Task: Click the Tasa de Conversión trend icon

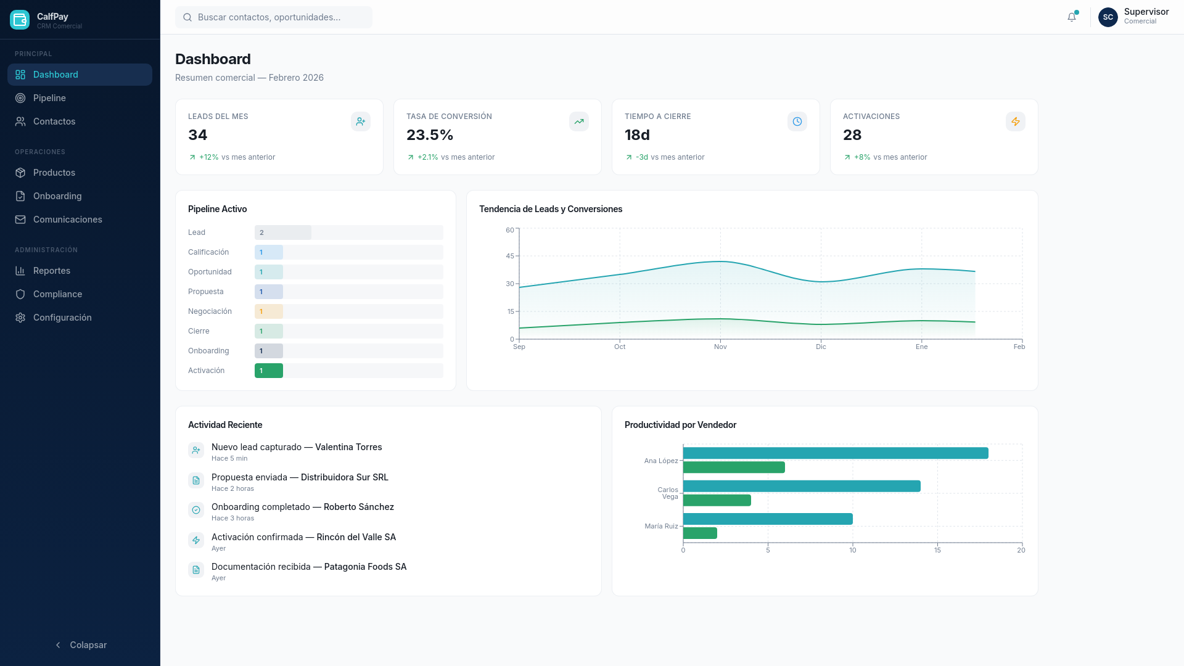Action: [579, 121]
